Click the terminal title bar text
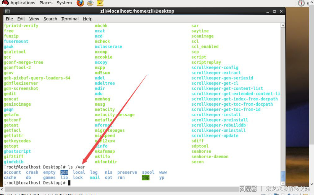Screen dimensions: 314x195 coord(137,11)
